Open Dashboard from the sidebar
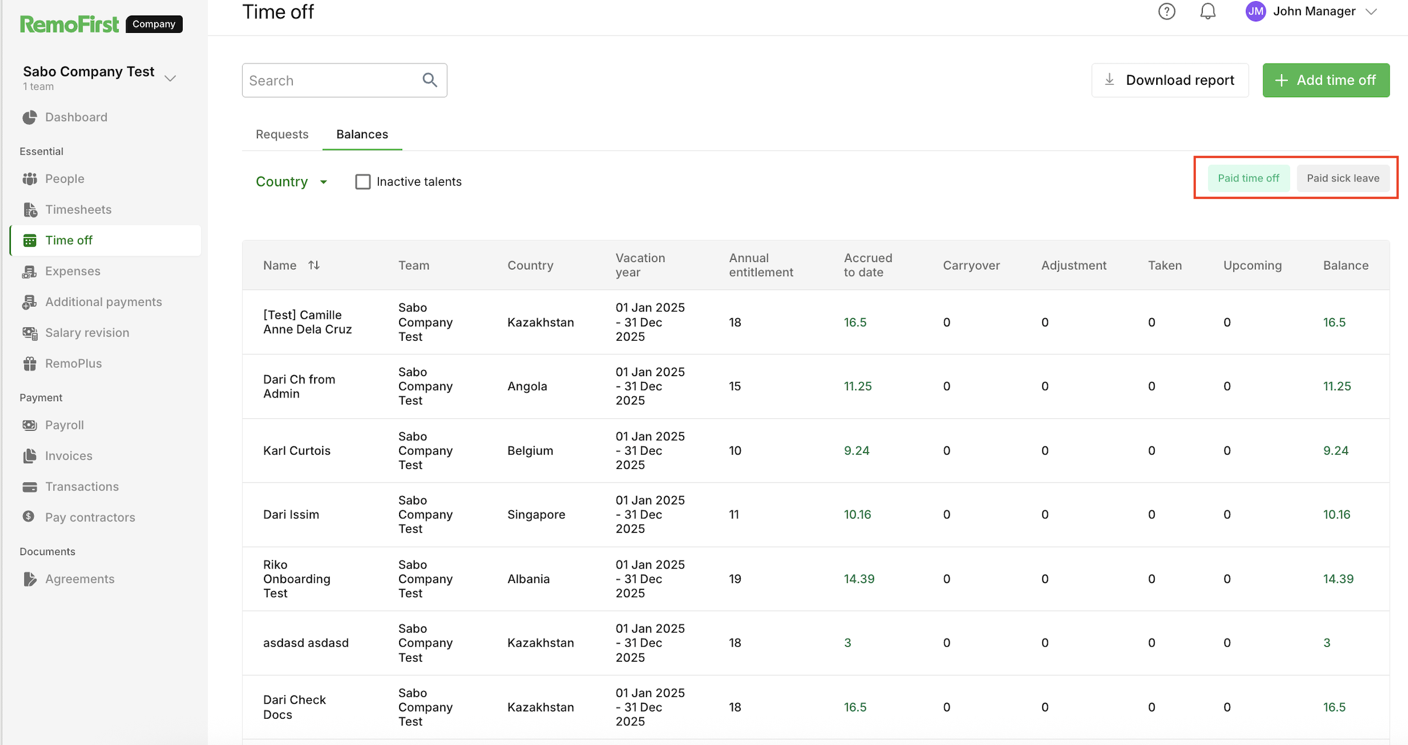The image size is (1408, 745). [76, 117]
